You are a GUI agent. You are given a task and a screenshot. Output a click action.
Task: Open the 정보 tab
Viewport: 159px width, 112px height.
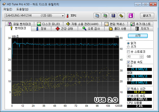(x=41, y=29)
